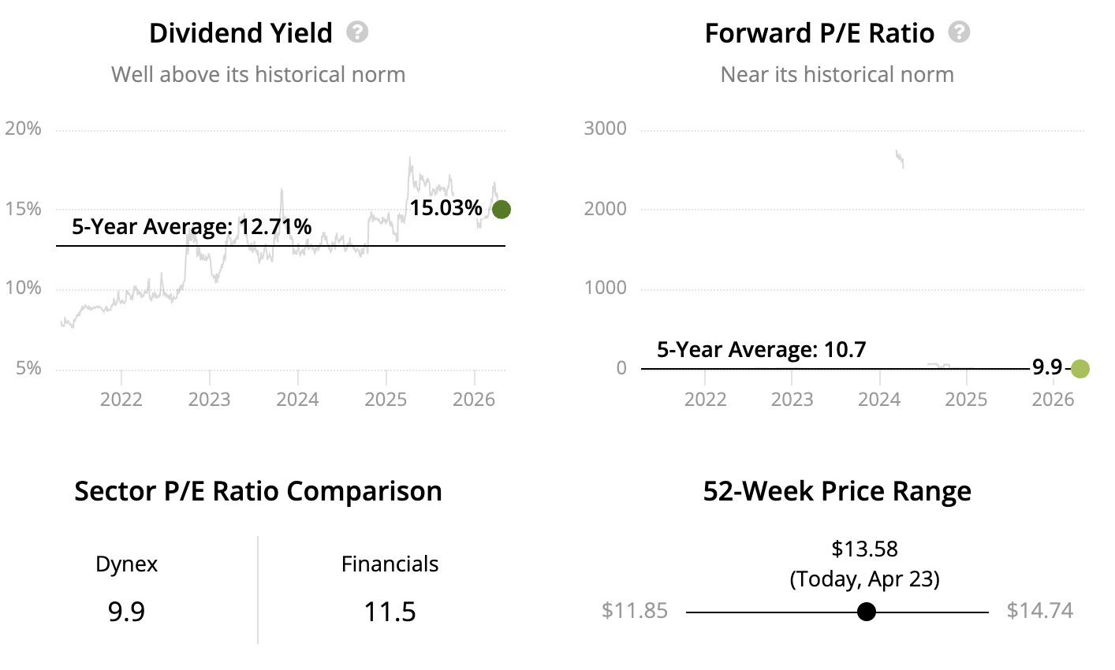The width and height of the screenshot is (1115, 670).
Task: Select the Dynex P/E value 9.9
Action: pyautogui.click(x=126, y=612)
